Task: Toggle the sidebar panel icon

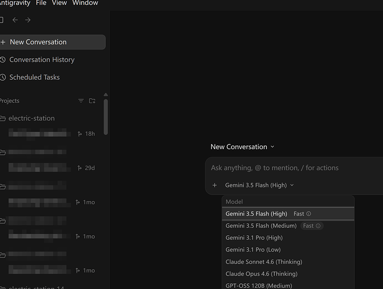Action: (2, 20)
